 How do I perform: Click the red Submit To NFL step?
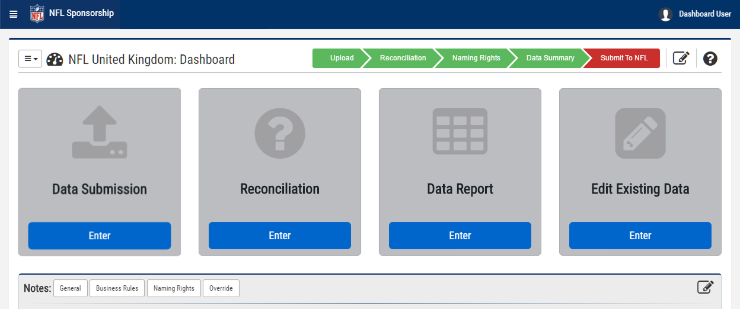(624, 58)
